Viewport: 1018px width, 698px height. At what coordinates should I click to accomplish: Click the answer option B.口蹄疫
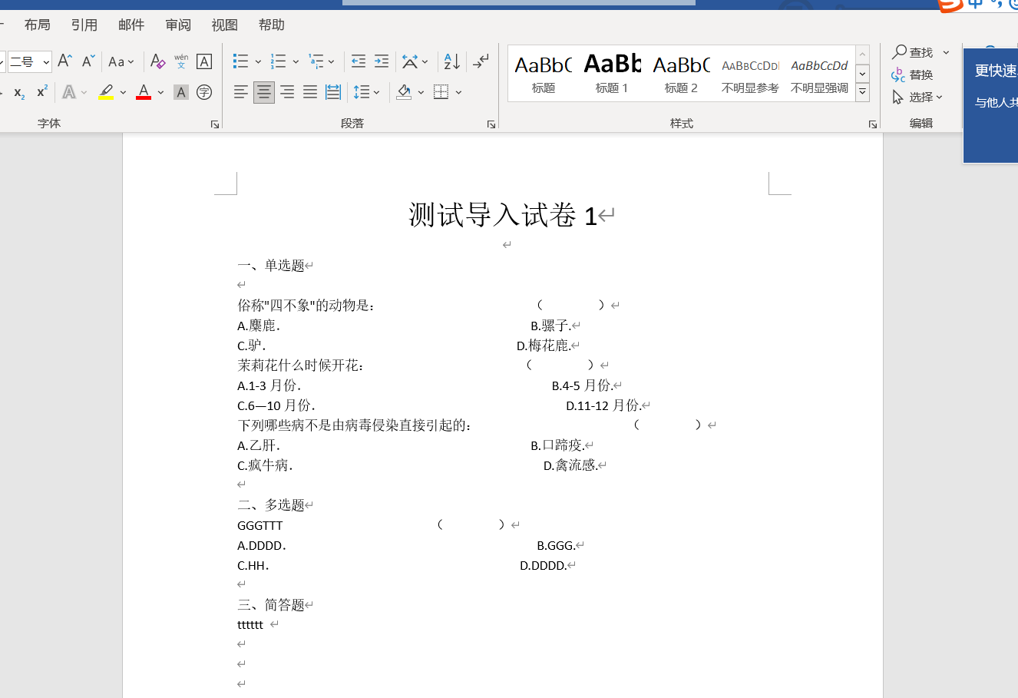coord(557,445)
